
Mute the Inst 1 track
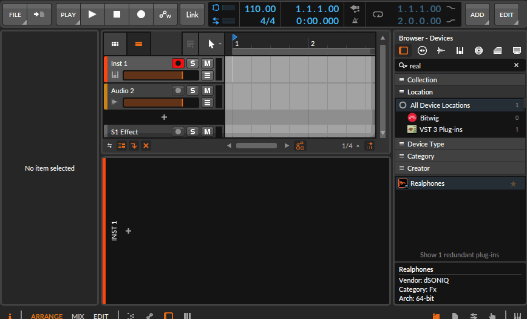click(208, 64)
